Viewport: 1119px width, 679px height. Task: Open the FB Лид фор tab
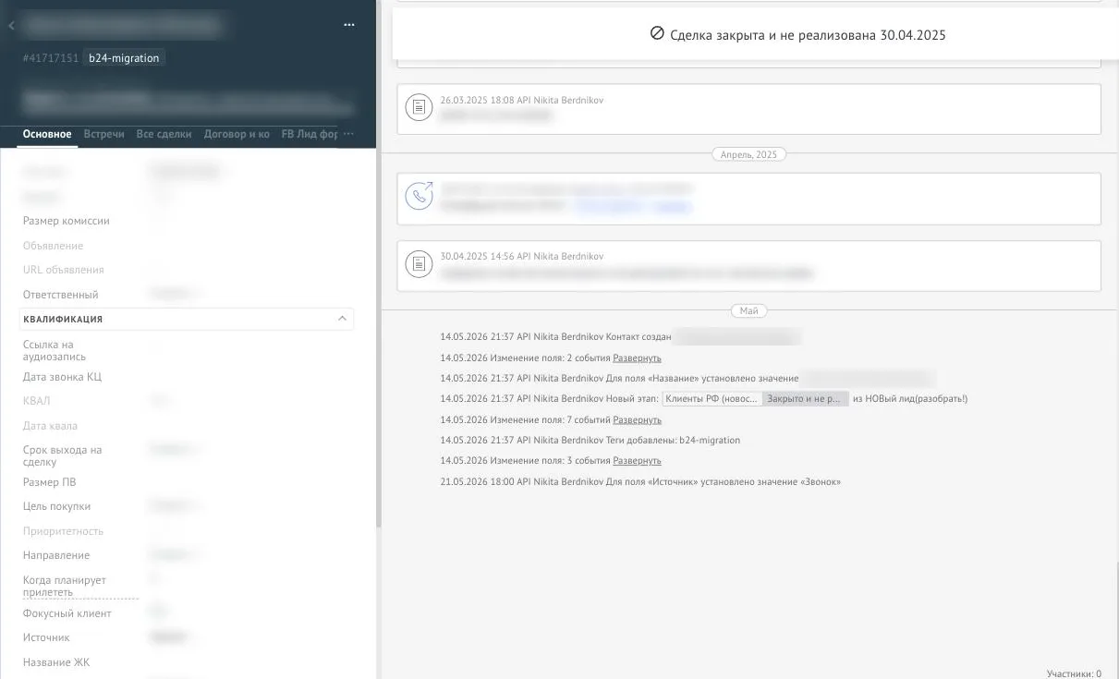pos(310,134)
